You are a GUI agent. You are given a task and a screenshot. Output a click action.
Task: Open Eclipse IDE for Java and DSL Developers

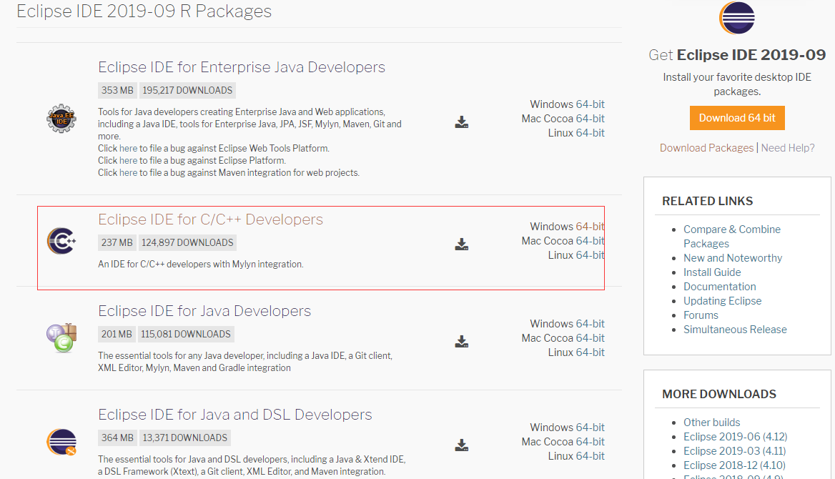pyautogui.click(x=234, y=415)
